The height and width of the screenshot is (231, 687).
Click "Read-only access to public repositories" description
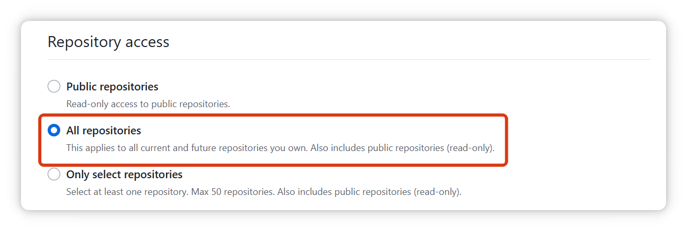pos(148,104)
